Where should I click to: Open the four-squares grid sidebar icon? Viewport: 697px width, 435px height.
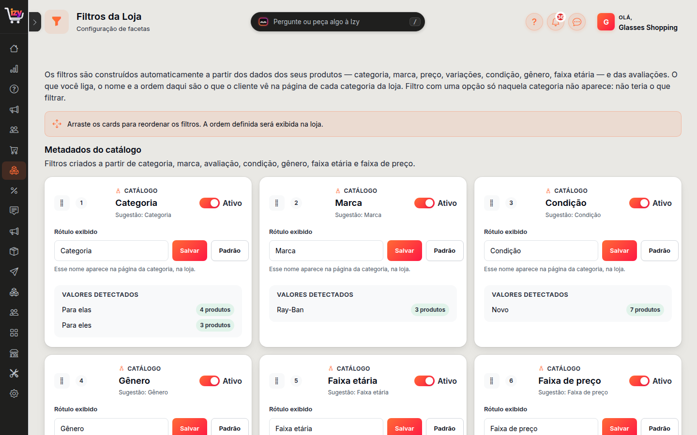click(x=14, y=333)
